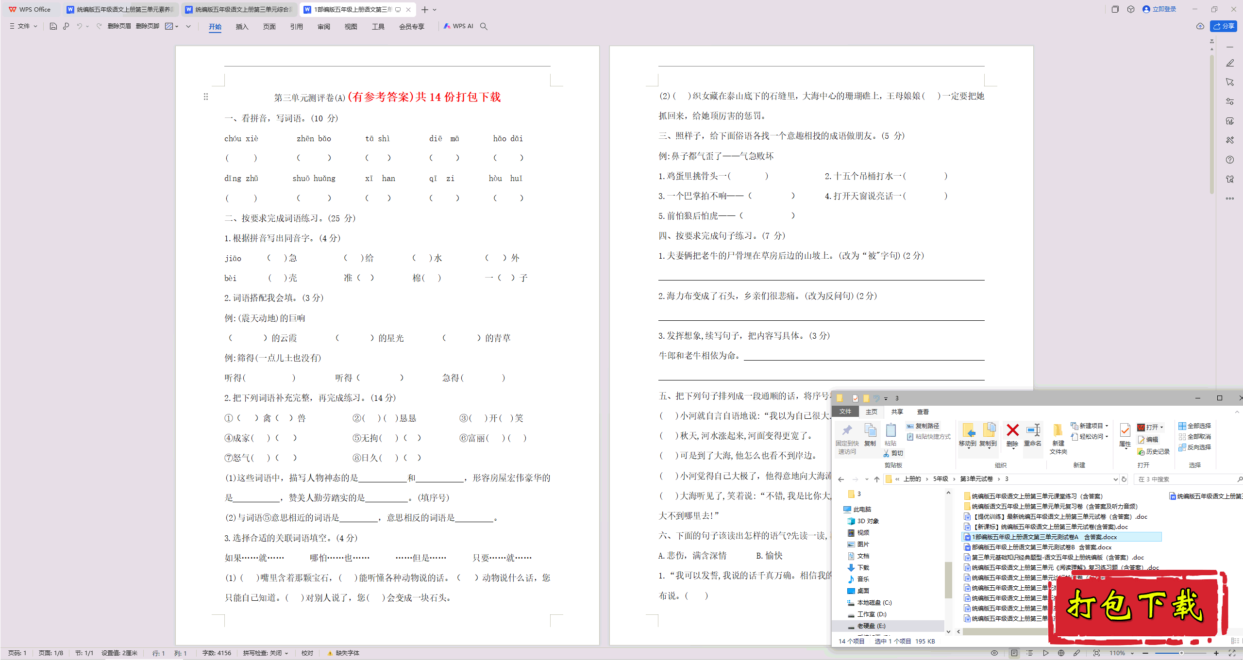Click the zoom out minus button
Viewport: 1243px width, 660px height.
point(1146,653)
